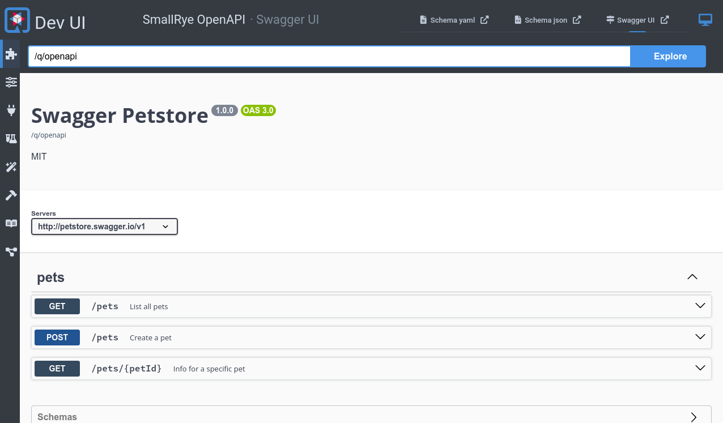The height and width of the screenshot is (423, 723).
Task: Click external link icon next to Schema yaml
Action: 484,20
